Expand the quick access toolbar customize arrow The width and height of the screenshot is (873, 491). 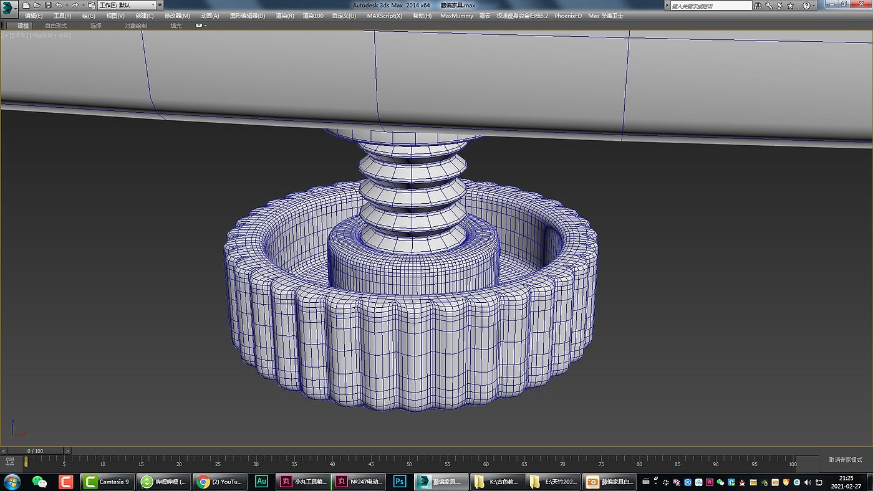click(160, 5)
